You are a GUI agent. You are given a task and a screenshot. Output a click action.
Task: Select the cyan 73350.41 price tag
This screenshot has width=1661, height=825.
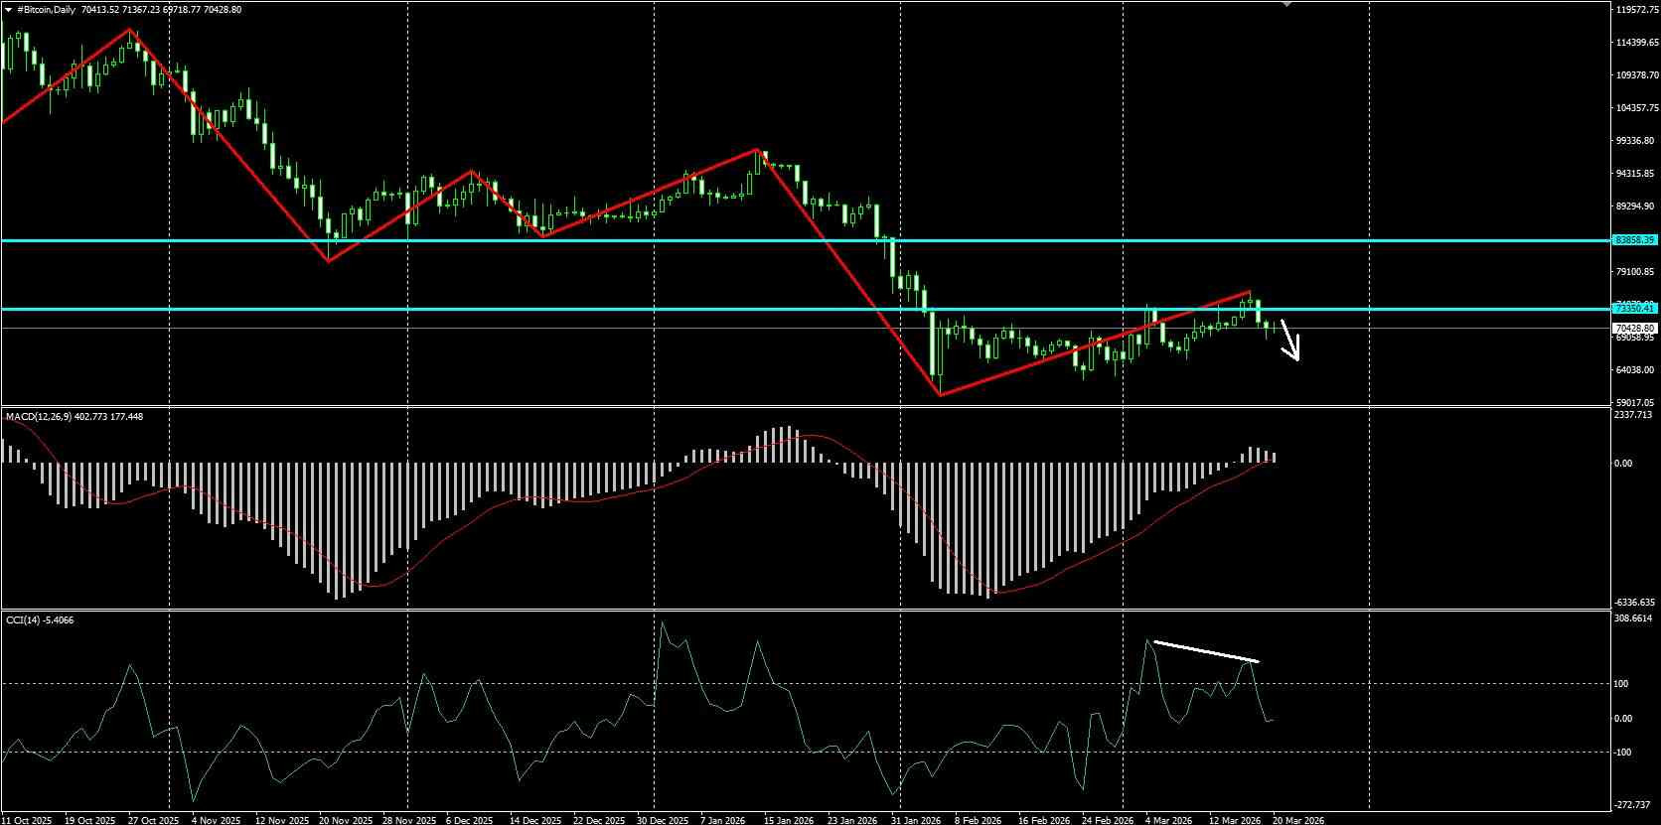[1634, 309]
